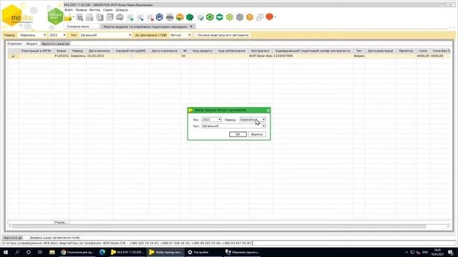Open the type dropdown in the dialog
Screen dimensions: 458x257
(263, 126)
